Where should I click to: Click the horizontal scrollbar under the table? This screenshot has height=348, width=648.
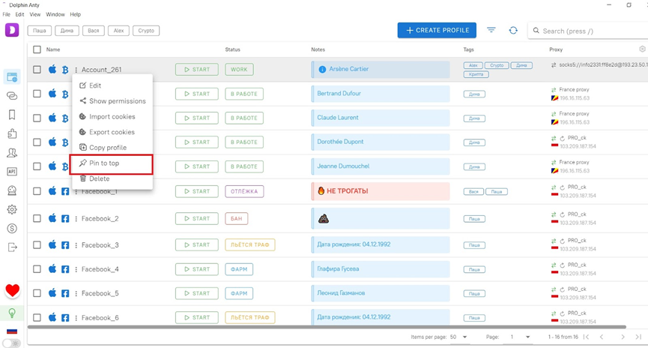point(327,327)
